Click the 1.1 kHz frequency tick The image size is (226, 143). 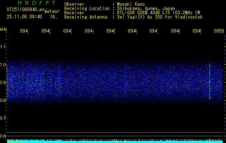pyautogui.click(x=3, y=47)
